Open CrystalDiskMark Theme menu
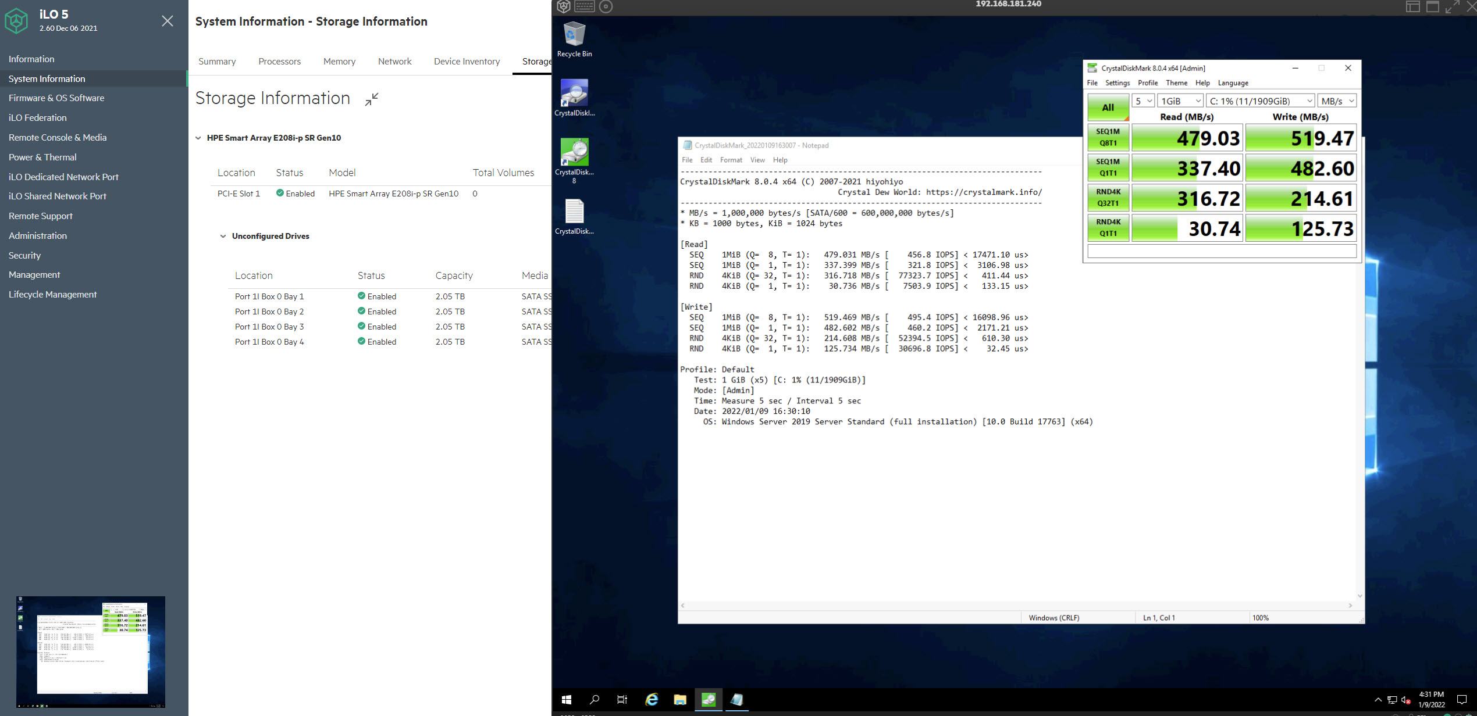Screen dimensions: 1477x716 point(1176,83)
